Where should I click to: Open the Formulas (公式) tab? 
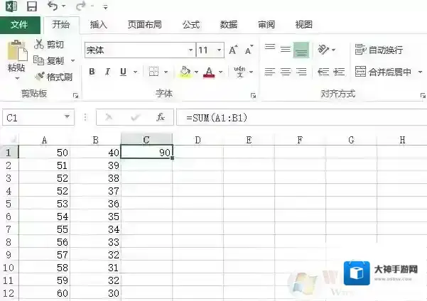(x=191, y=24)
